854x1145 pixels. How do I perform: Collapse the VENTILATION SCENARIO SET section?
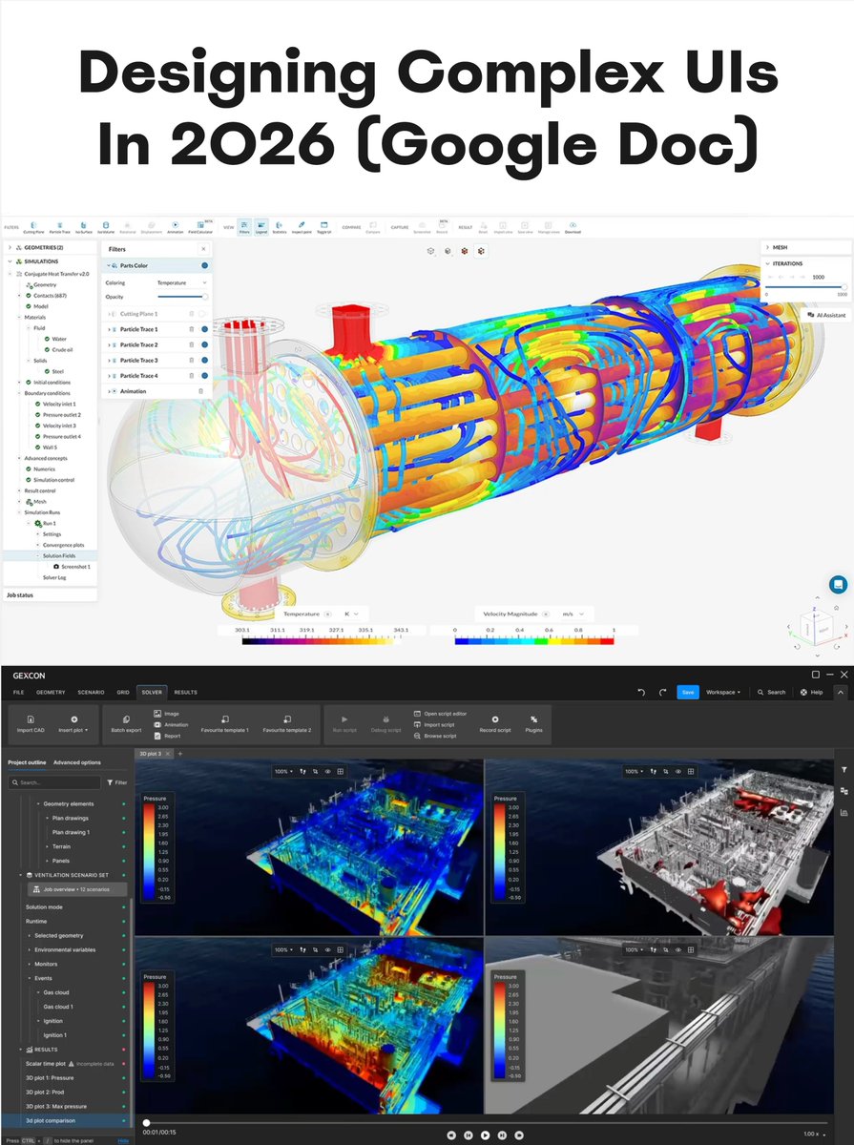(x=21, y=875)
